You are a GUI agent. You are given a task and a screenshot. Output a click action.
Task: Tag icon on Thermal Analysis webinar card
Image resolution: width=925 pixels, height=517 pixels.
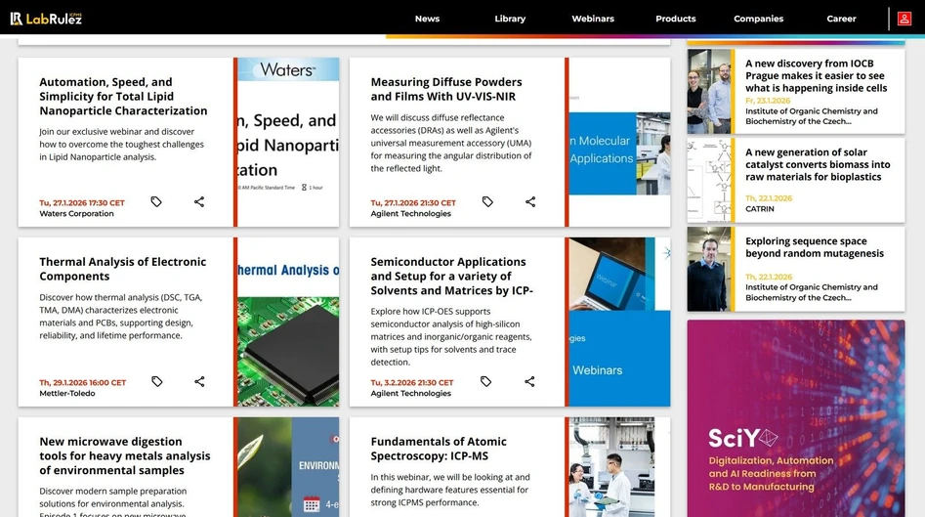(157, 382)
